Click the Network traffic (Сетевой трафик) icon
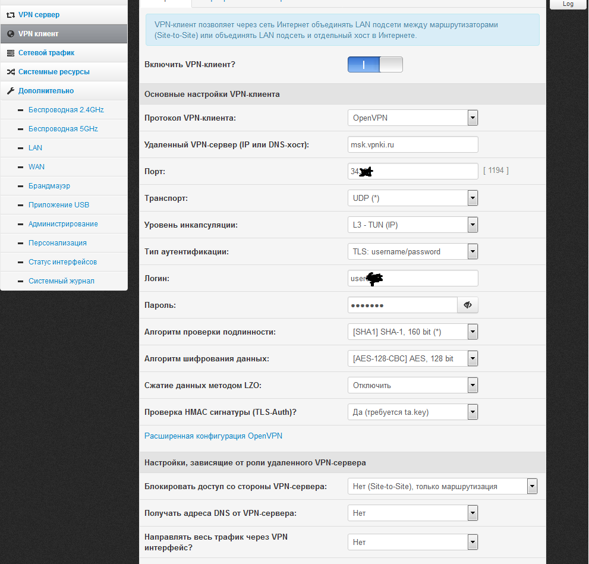 [11, 53]
